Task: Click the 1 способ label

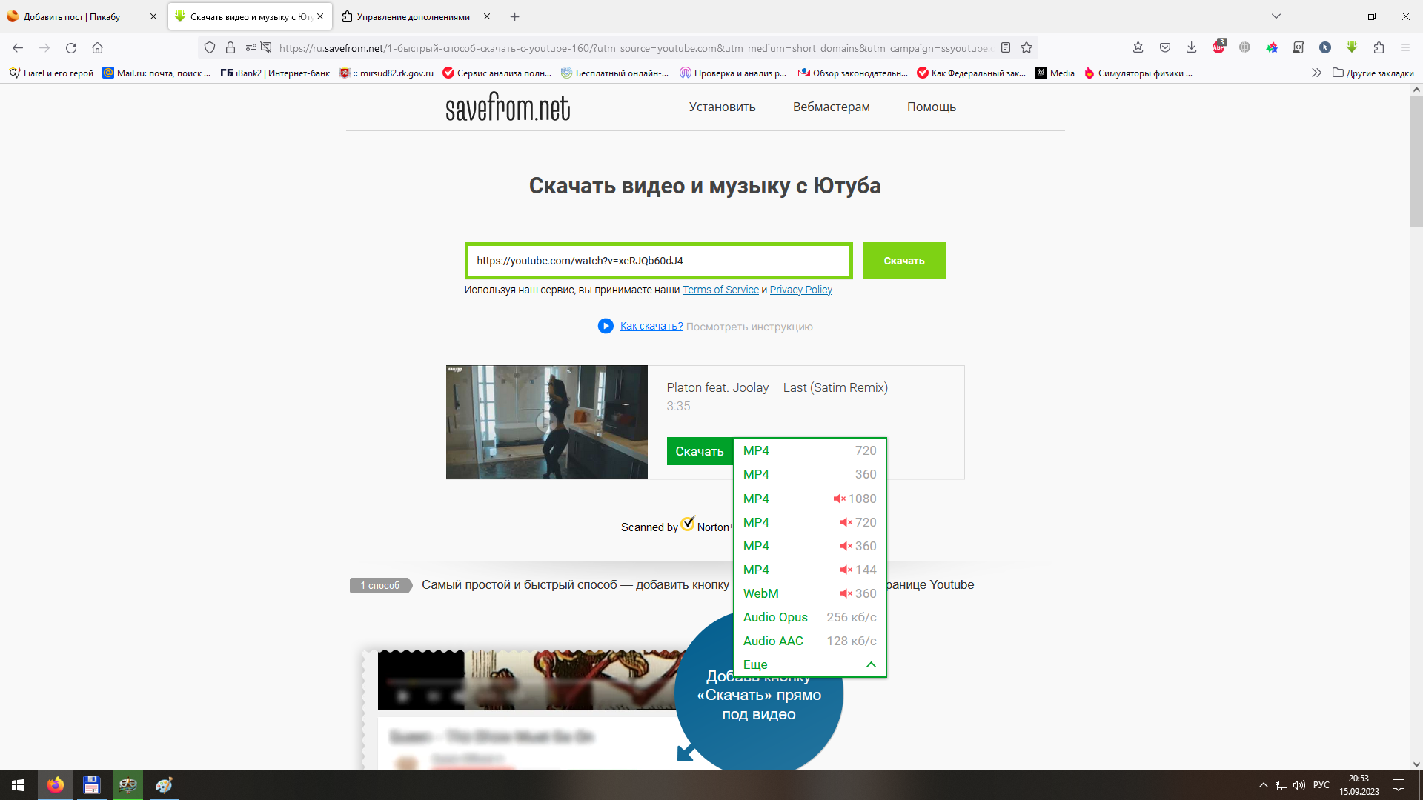Action: [380, 585]
